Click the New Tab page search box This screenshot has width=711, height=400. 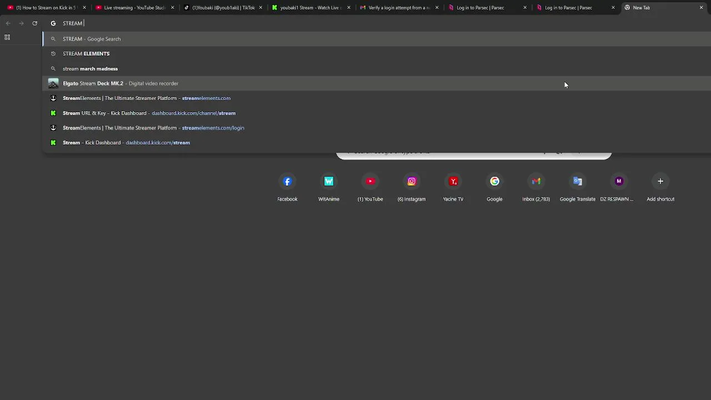(x=474, y=154)
